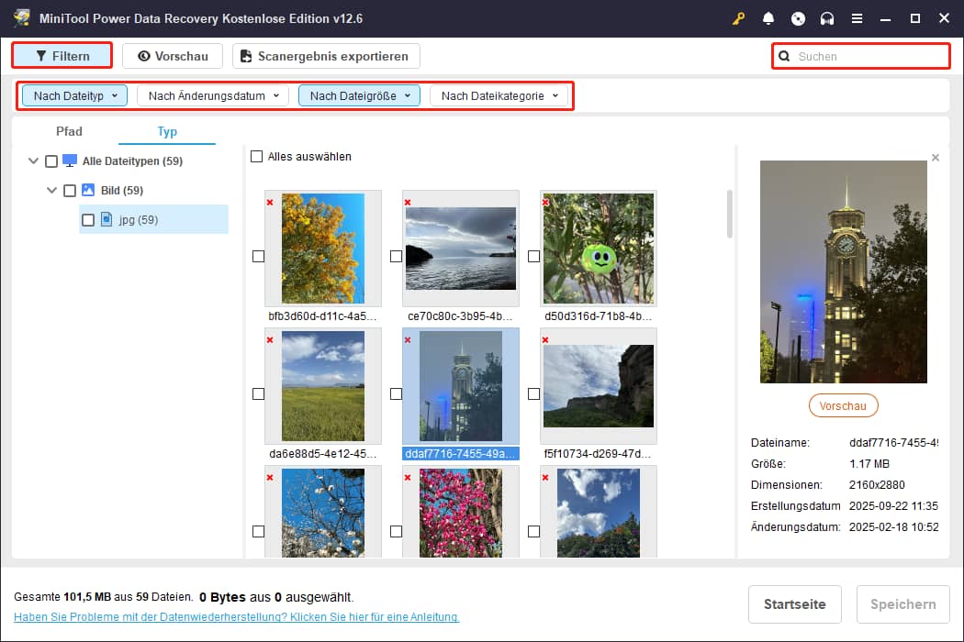Viewport: 964px width, 642px height.
Task: Click the Vorschau button under the preview image
Action: (x=843, y=404)
